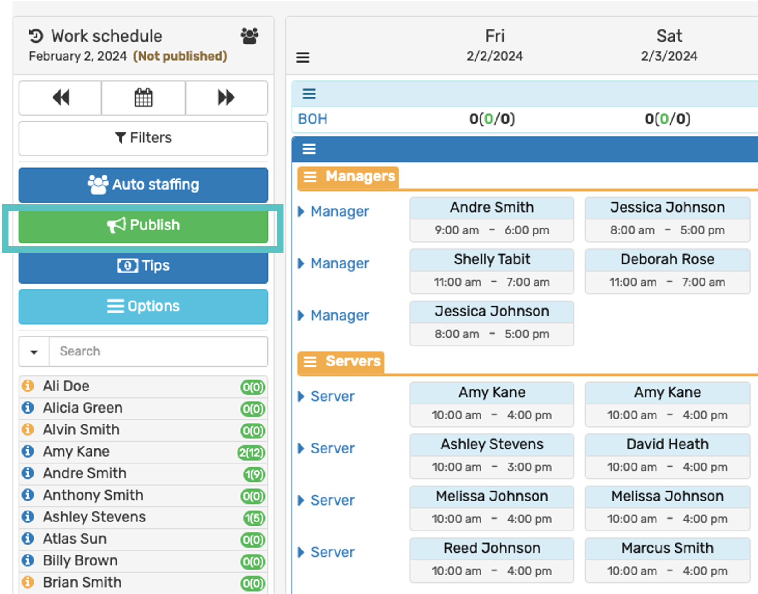
Task: Expand the first Manager row
Action: [x=301, y=212]
